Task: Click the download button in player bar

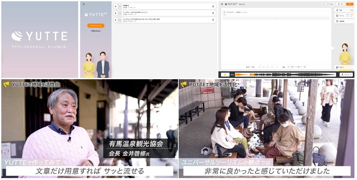Action: click(346, 74)
